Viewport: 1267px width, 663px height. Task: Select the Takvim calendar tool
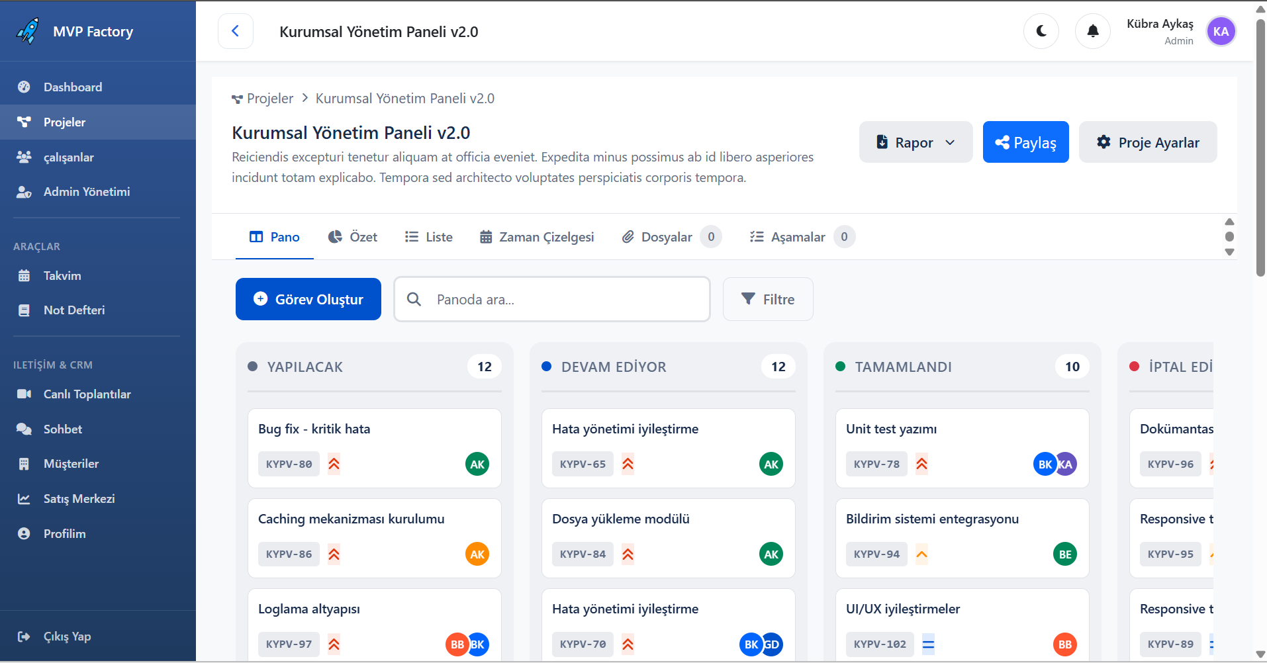coord(62,275)
